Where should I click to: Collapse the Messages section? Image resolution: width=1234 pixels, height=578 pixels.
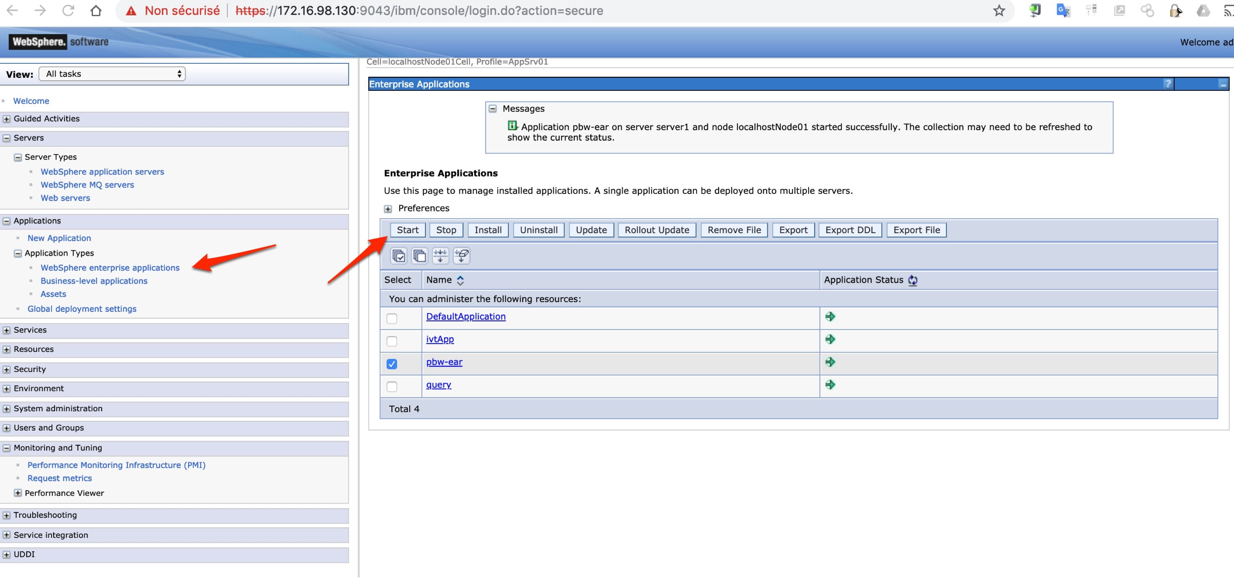point(492,108)
